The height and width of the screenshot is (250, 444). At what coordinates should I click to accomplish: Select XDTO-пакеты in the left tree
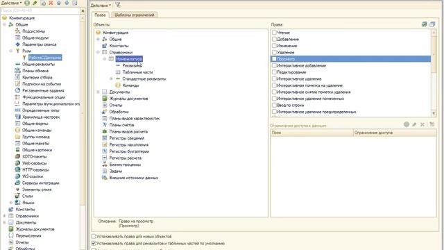[35, 157]
